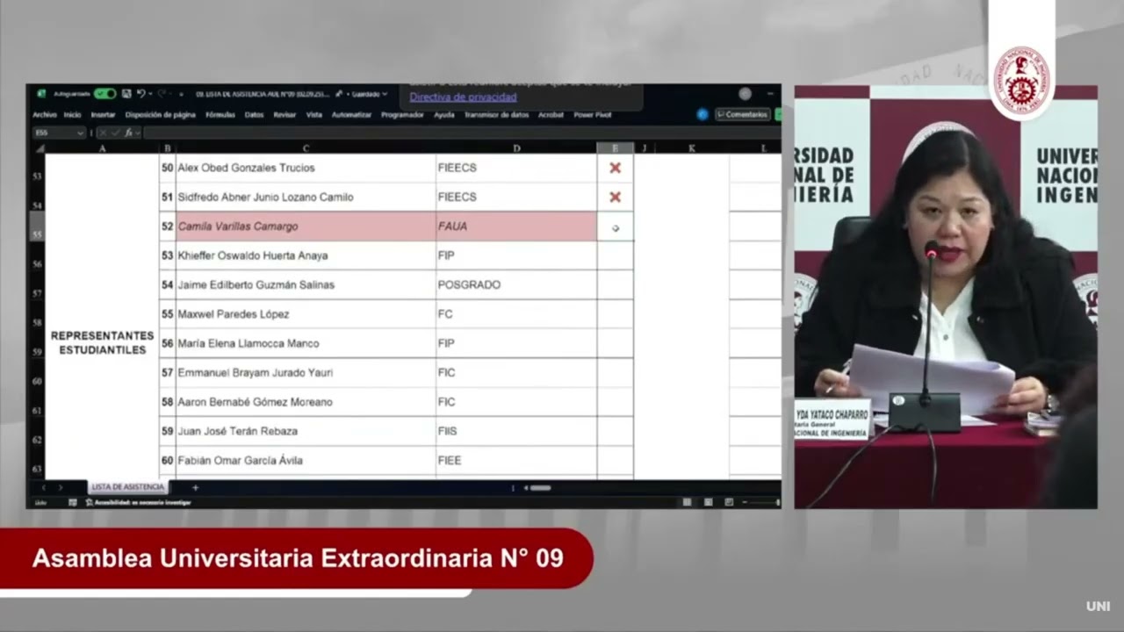Screen dimensions: 1124x632
Task: Select the POSGRADO cell
Action: click(516, 284)
